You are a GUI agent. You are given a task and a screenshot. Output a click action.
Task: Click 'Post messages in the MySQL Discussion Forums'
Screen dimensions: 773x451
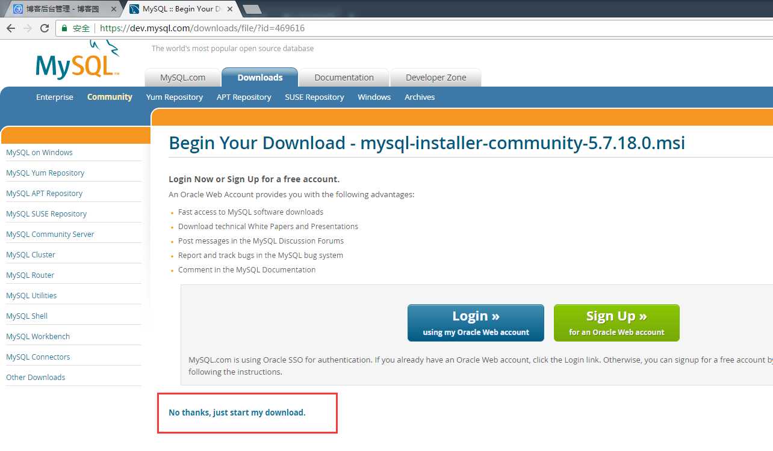pos(261,241)
